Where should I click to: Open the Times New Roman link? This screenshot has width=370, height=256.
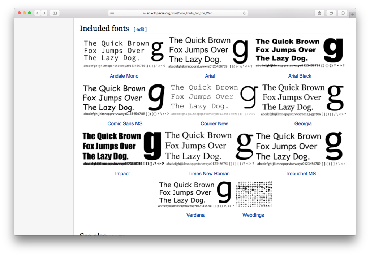point(209,174)
